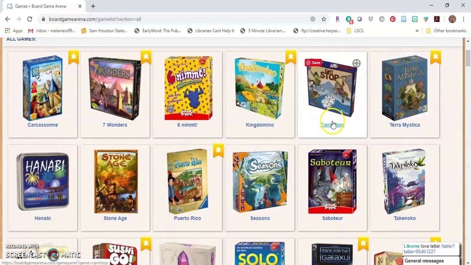Toggle favorite ribbon on Terra Mystica
Image resolution: width=471 pixels, height=265 pixels.
point(436,57)
